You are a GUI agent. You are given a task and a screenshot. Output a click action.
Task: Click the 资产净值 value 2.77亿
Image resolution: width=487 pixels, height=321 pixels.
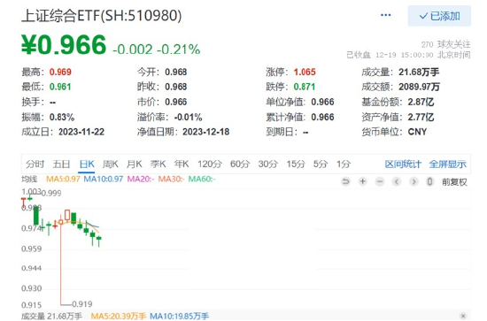[421, 118]
